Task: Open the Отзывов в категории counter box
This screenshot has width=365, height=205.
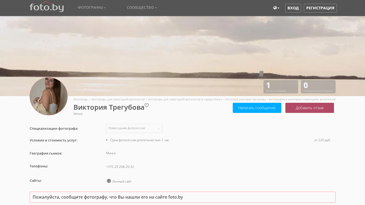Action: (318, 87)
